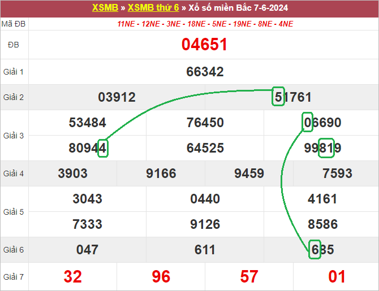Select the Giải 2 number 03912
This screenshot has height=291, width=379.
coord(117,97)
